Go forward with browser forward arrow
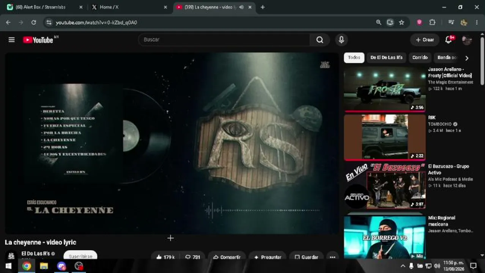This screenshot has width=485, height=273. point(21,22)
